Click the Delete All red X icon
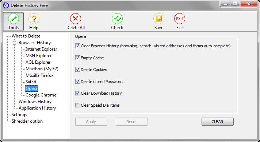The width and height of the screenshot is (260, 142). pos(76,19)
